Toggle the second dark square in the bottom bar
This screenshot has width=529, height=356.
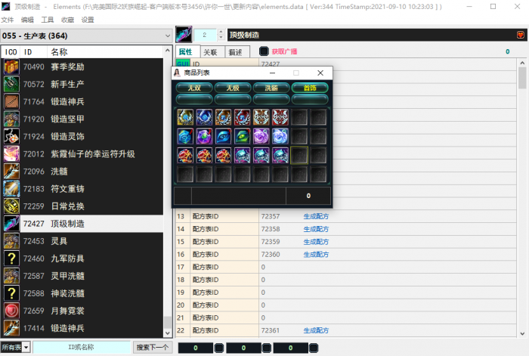tap(267, 348)
